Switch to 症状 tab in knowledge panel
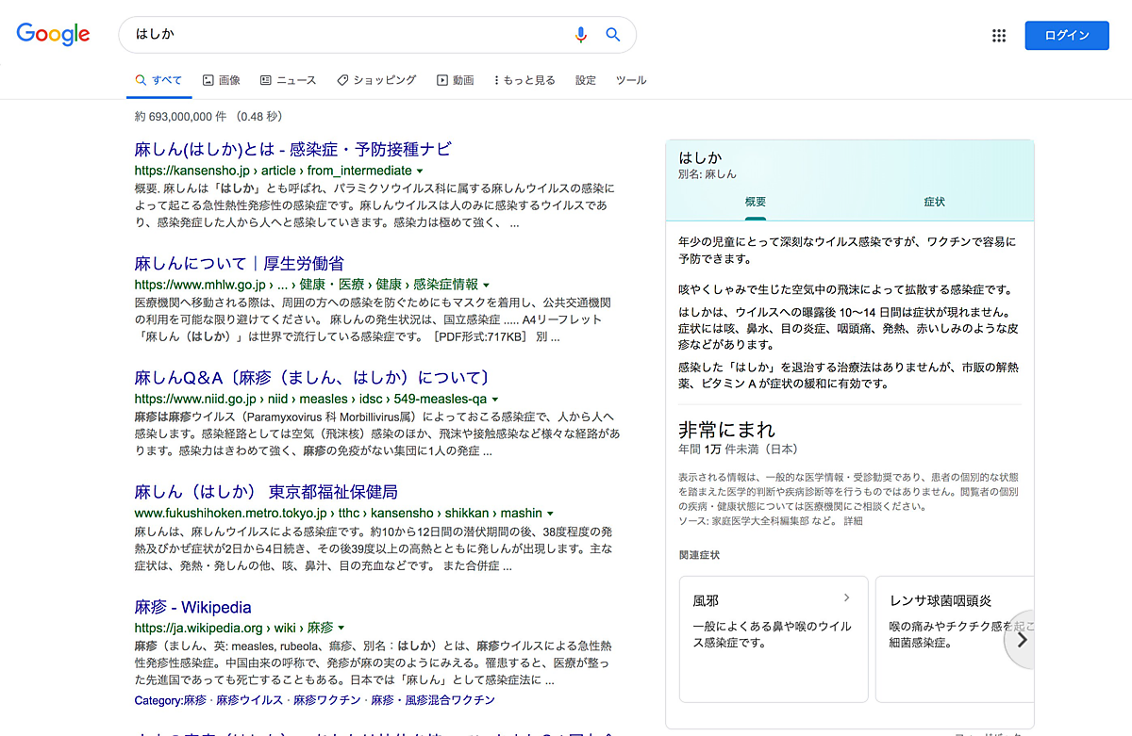Image resolution: width=1132 pixels, height=736 pixels. pos(934,202)
